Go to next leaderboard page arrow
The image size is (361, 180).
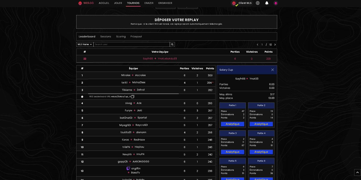[275, 44]
